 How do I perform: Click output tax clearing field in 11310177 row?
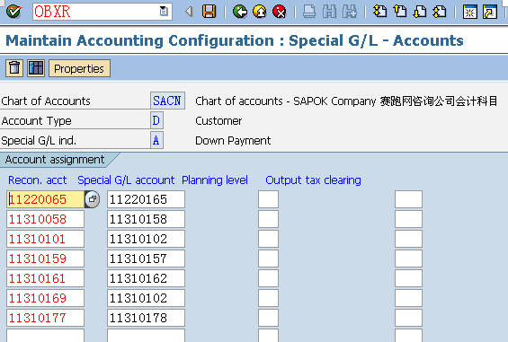click(x=408, y=318)
